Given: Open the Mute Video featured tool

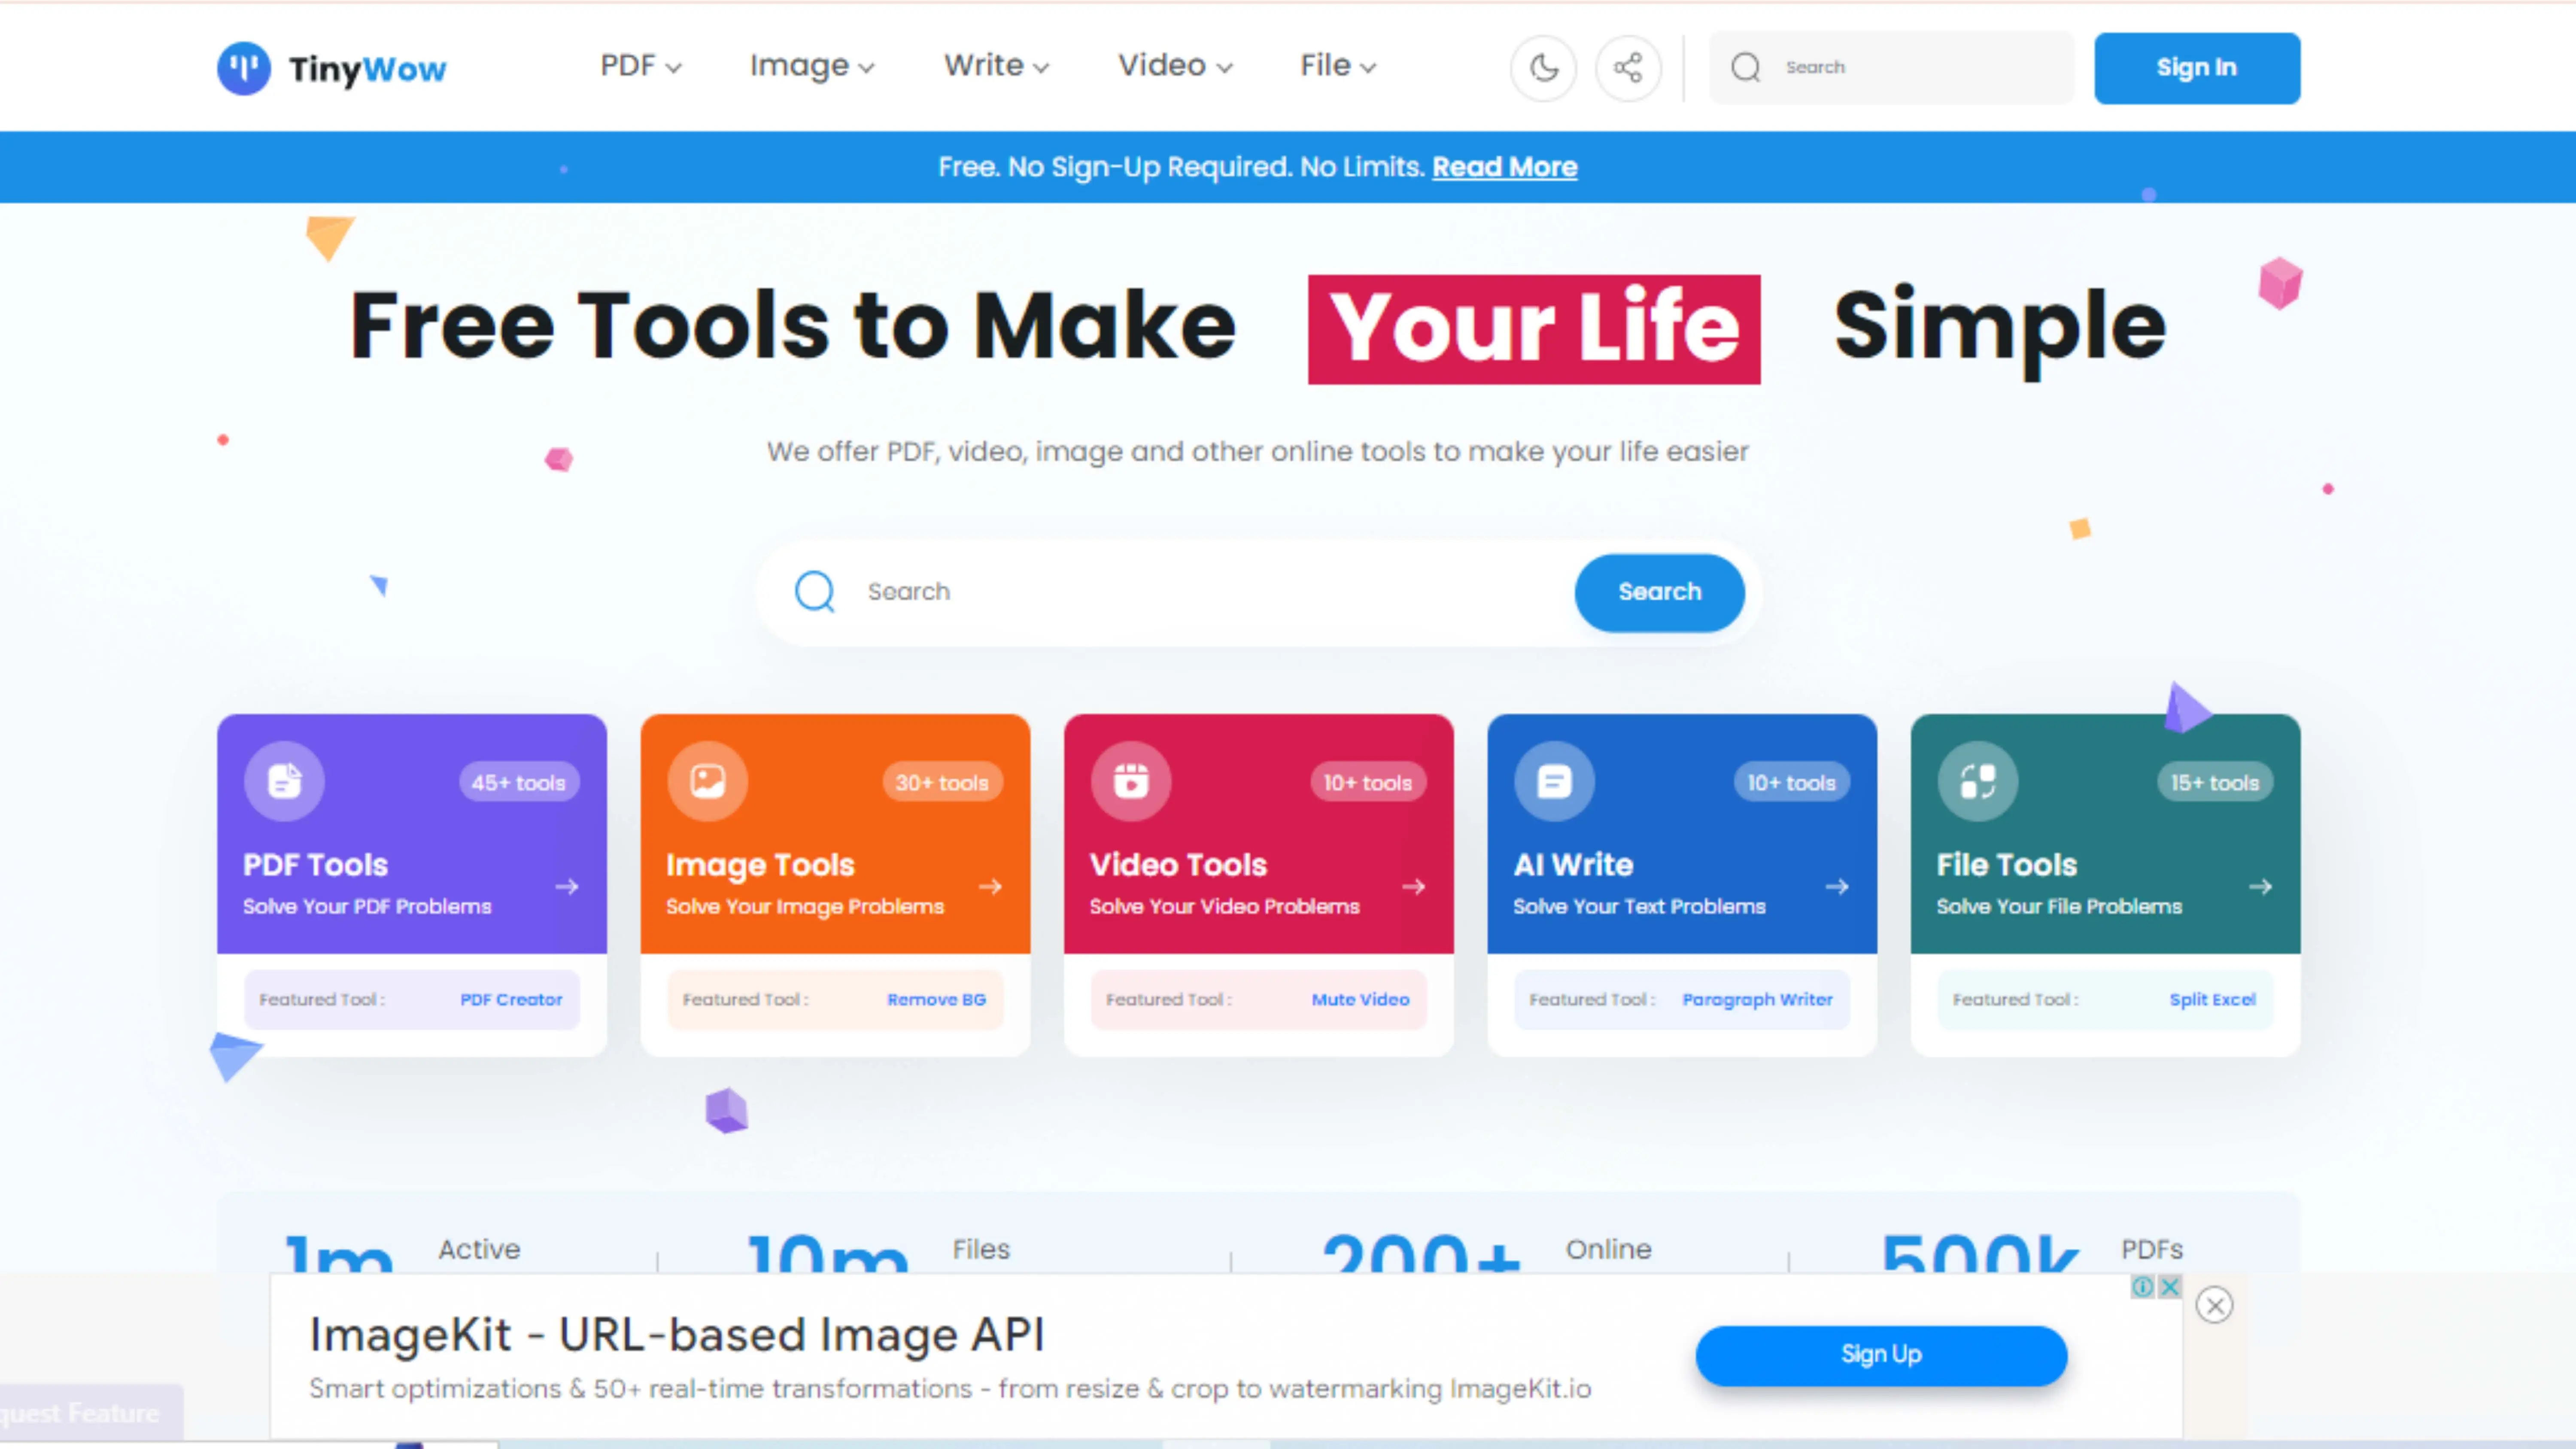Looking at the screenshot, I should pyautogui.click(x=1360, y=999).
